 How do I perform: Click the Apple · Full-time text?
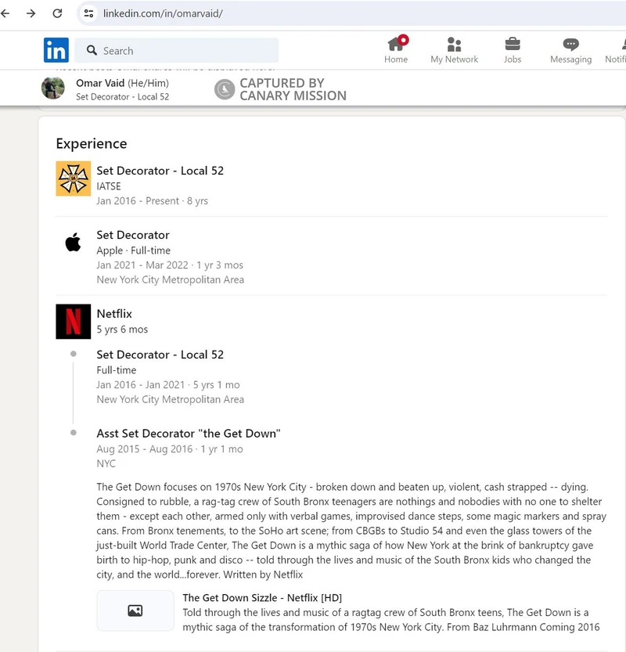(134, 250)
